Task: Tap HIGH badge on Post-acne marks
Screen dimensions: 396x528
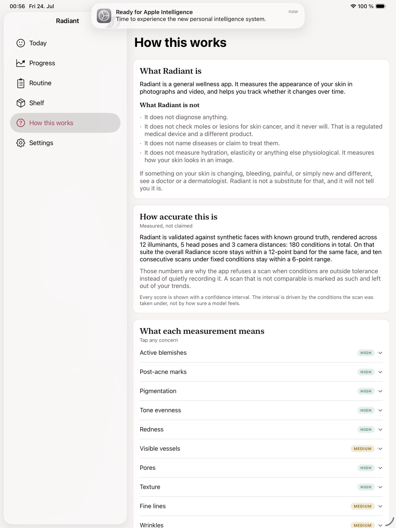Action: [366, 372]
